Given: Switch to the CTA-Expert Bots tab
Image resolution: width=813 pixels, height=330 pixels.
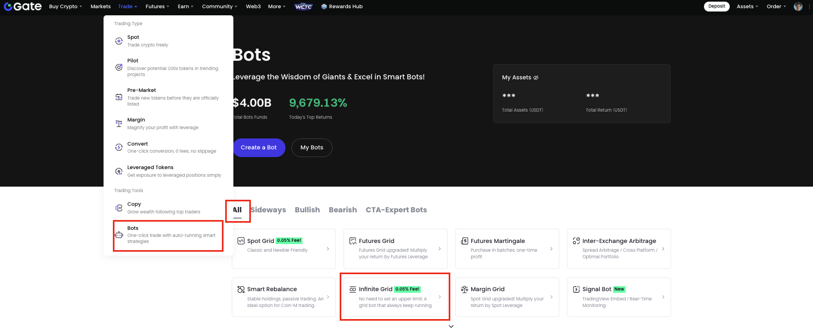Looking at the screenshot, I should [396, 210].
